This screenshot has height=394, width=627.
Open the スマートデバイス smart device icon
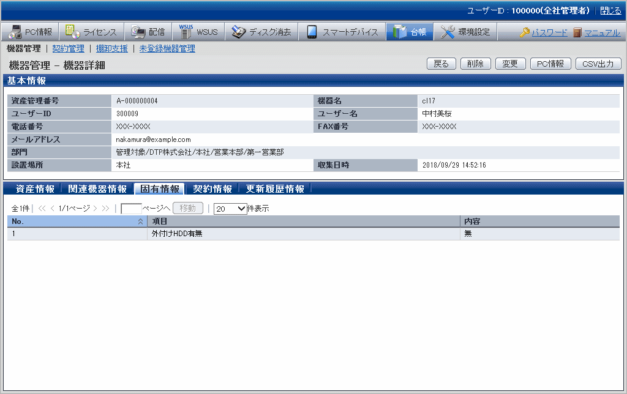(x=312, y=32)
